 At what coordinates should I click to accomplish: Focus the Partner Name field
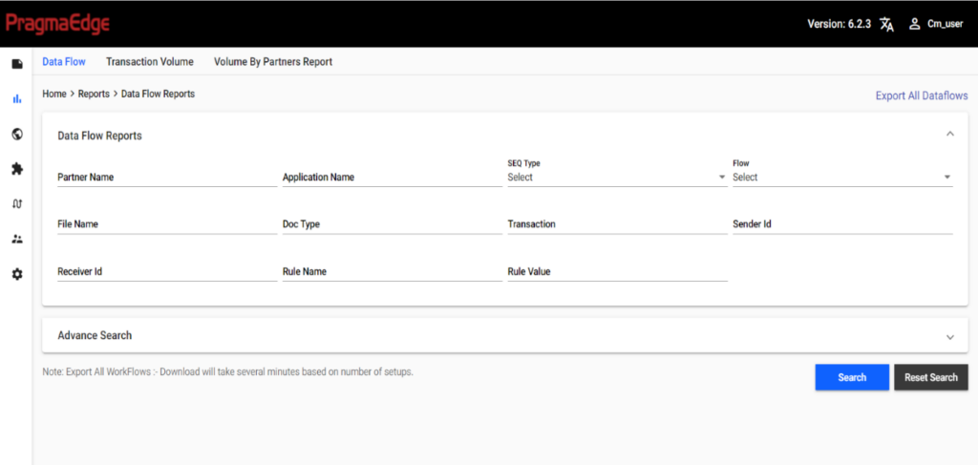167,177
